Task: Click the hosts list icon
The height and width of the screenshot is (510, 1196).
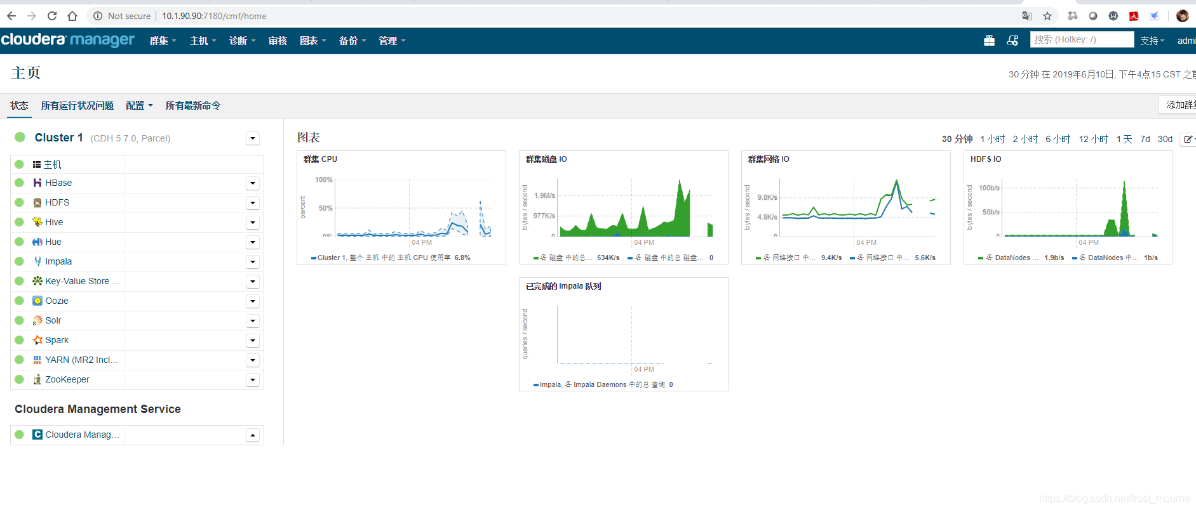Action: 37,164
